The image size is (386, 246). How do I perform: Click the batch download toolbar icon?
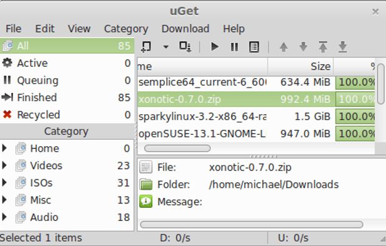pyautogui.click(x=185, y=46)
